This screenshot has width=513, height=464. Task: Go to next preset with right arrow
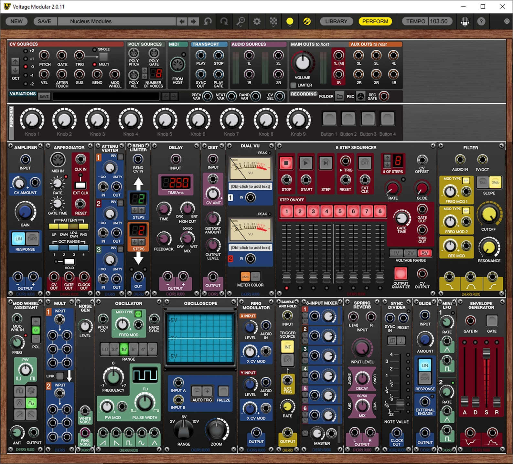tap(194, 21)
